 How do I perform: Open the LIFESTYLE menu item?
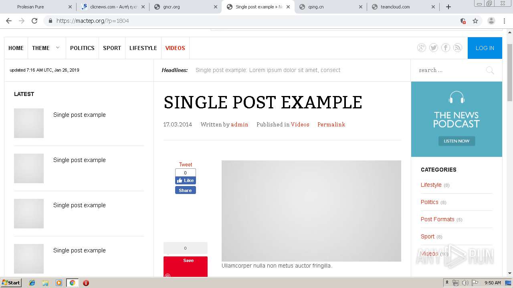point(143,48)
